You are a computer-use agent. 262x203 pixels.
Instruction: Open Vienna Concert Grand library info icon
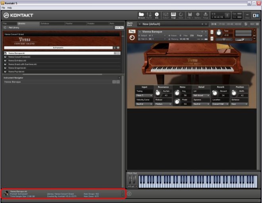click(x=115, y=48)
